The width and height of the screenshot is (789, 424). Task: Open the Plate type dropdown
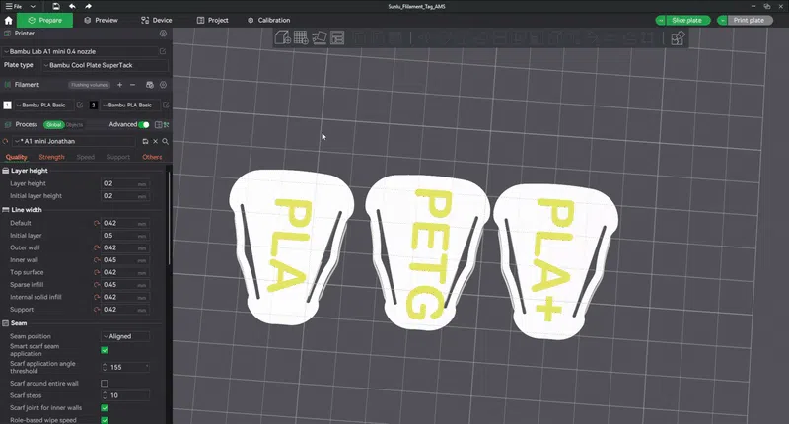105,65
